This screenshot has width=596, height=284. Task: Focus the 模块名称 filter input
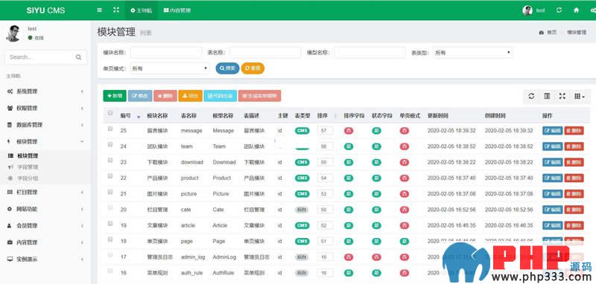[166, 53]
